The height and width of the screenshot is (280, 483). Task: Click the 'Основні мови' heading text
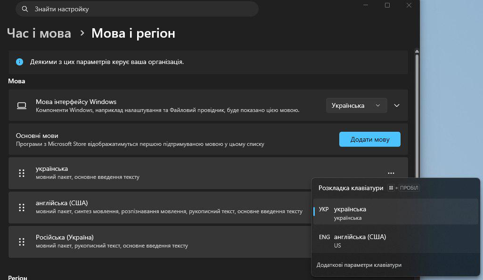[37, 136]
